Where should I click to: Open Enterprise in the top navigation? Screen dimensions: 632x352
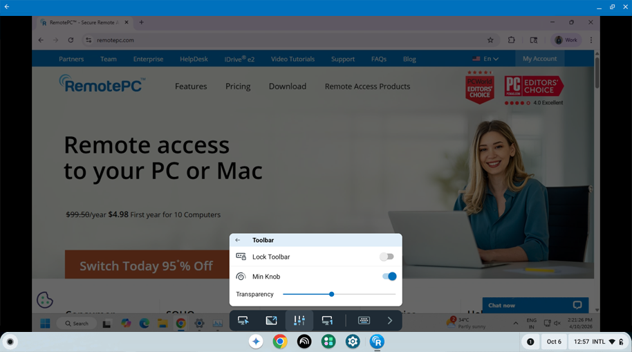(x=149, y=59)
